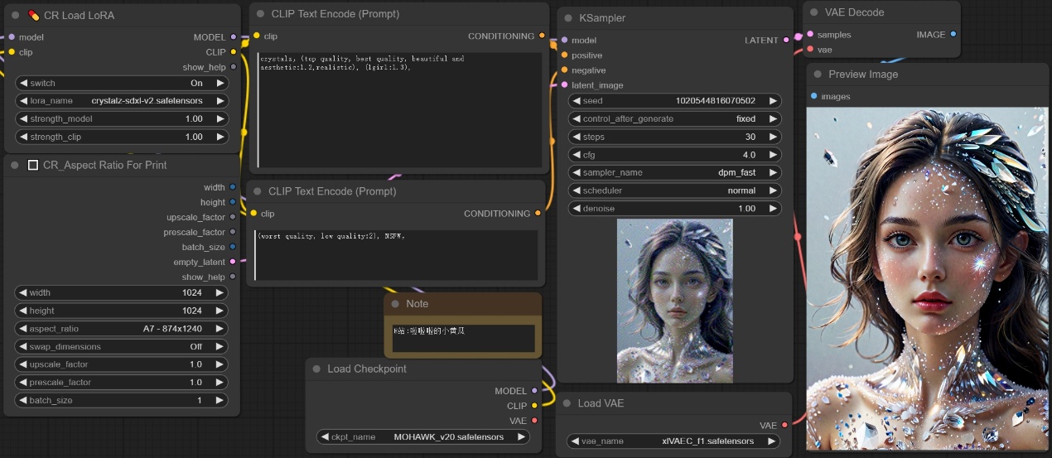Click the CR_Aspect Ratio For Print collapse dot

pyautogui.click(x=16, y=165)
